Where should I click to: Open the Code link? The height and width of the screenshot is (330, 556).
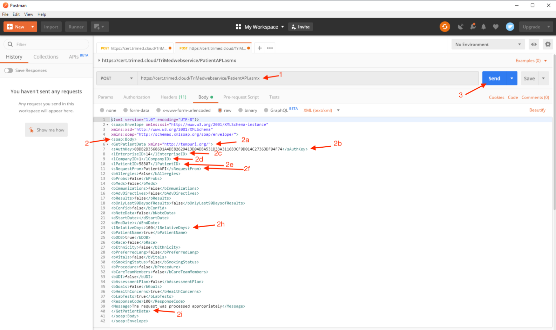pyautogui.click(x=513, y=97)
